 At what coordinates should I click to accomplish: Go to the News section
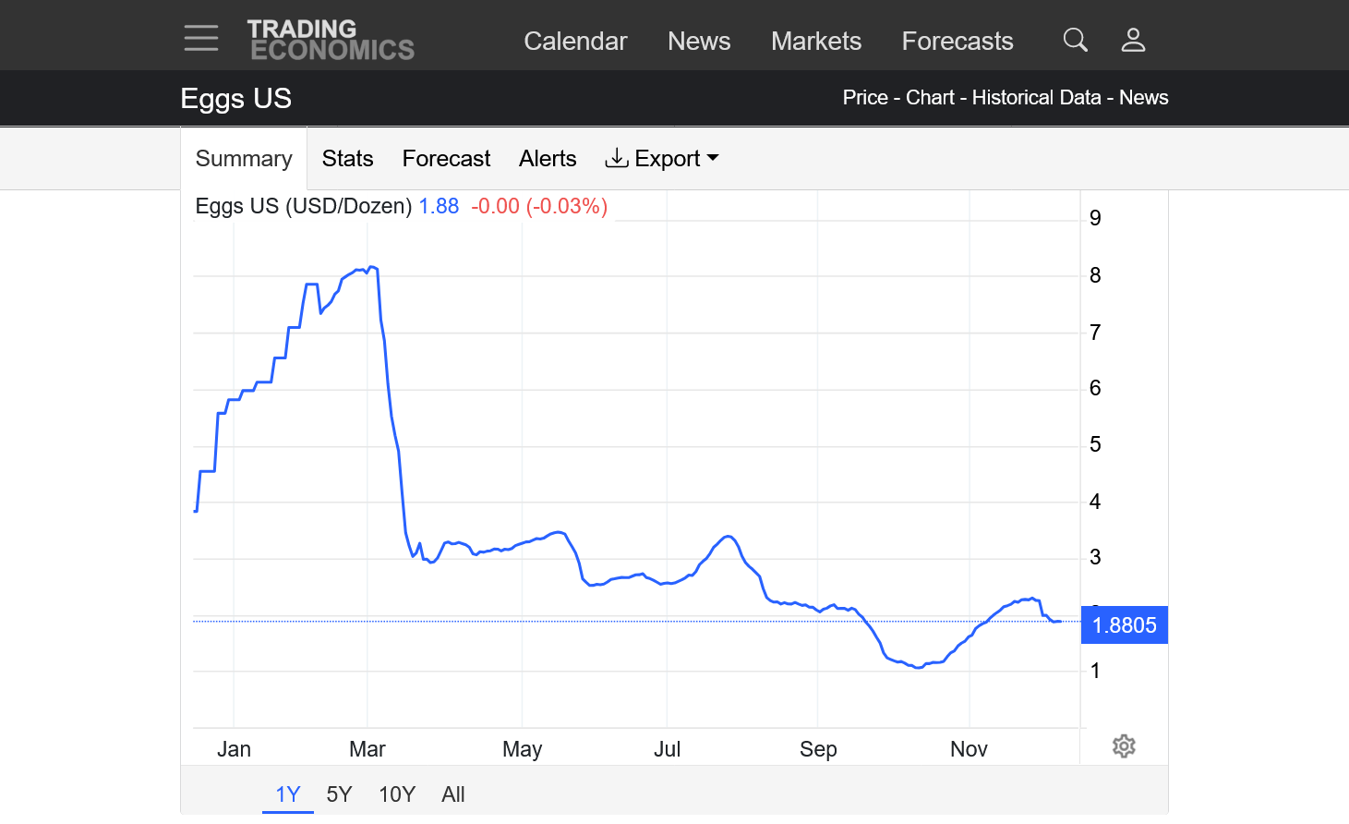coord(699,42)
